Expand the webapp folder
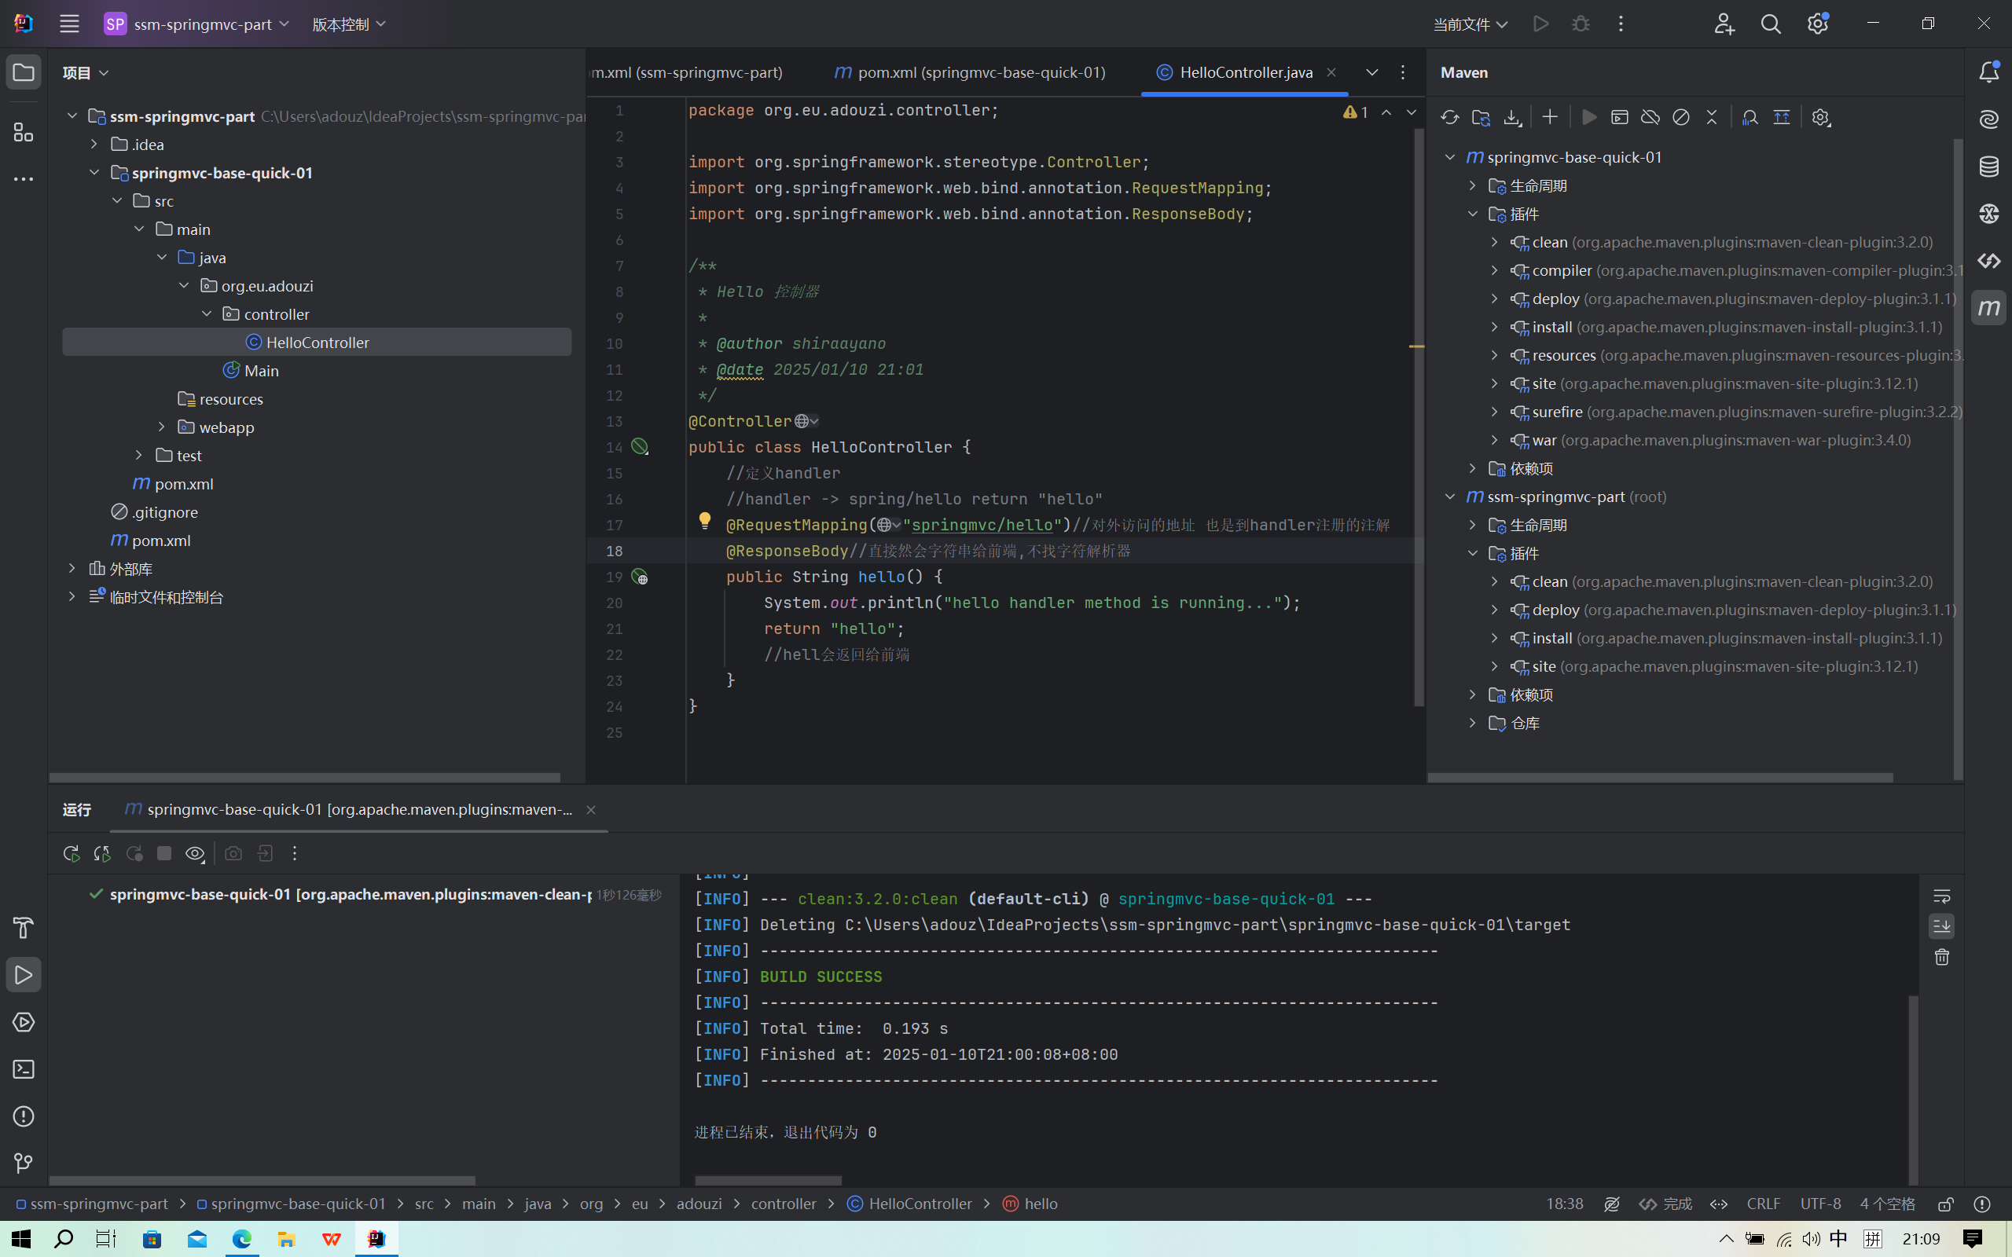Viewport: 2012px width, 1257px height. click(x=162, y=427)
